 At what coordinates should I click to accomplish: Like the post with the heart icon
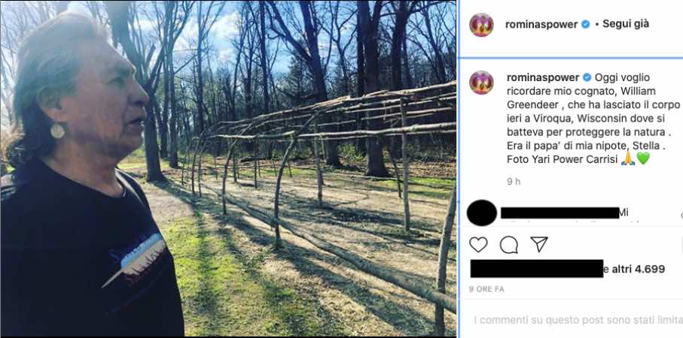tap(478, 245)
